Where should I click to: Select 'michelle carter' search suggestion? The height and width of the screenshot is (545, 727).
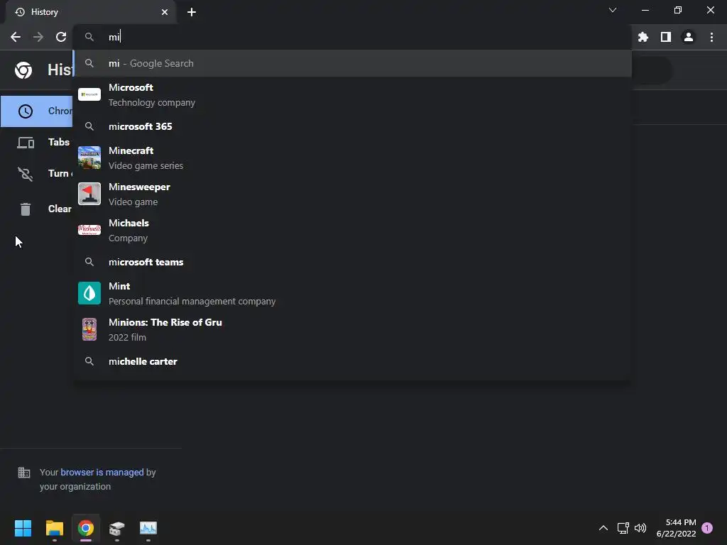(x=352, y=361)
